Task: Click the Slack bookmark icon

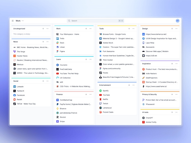Action: click(58, 43)
